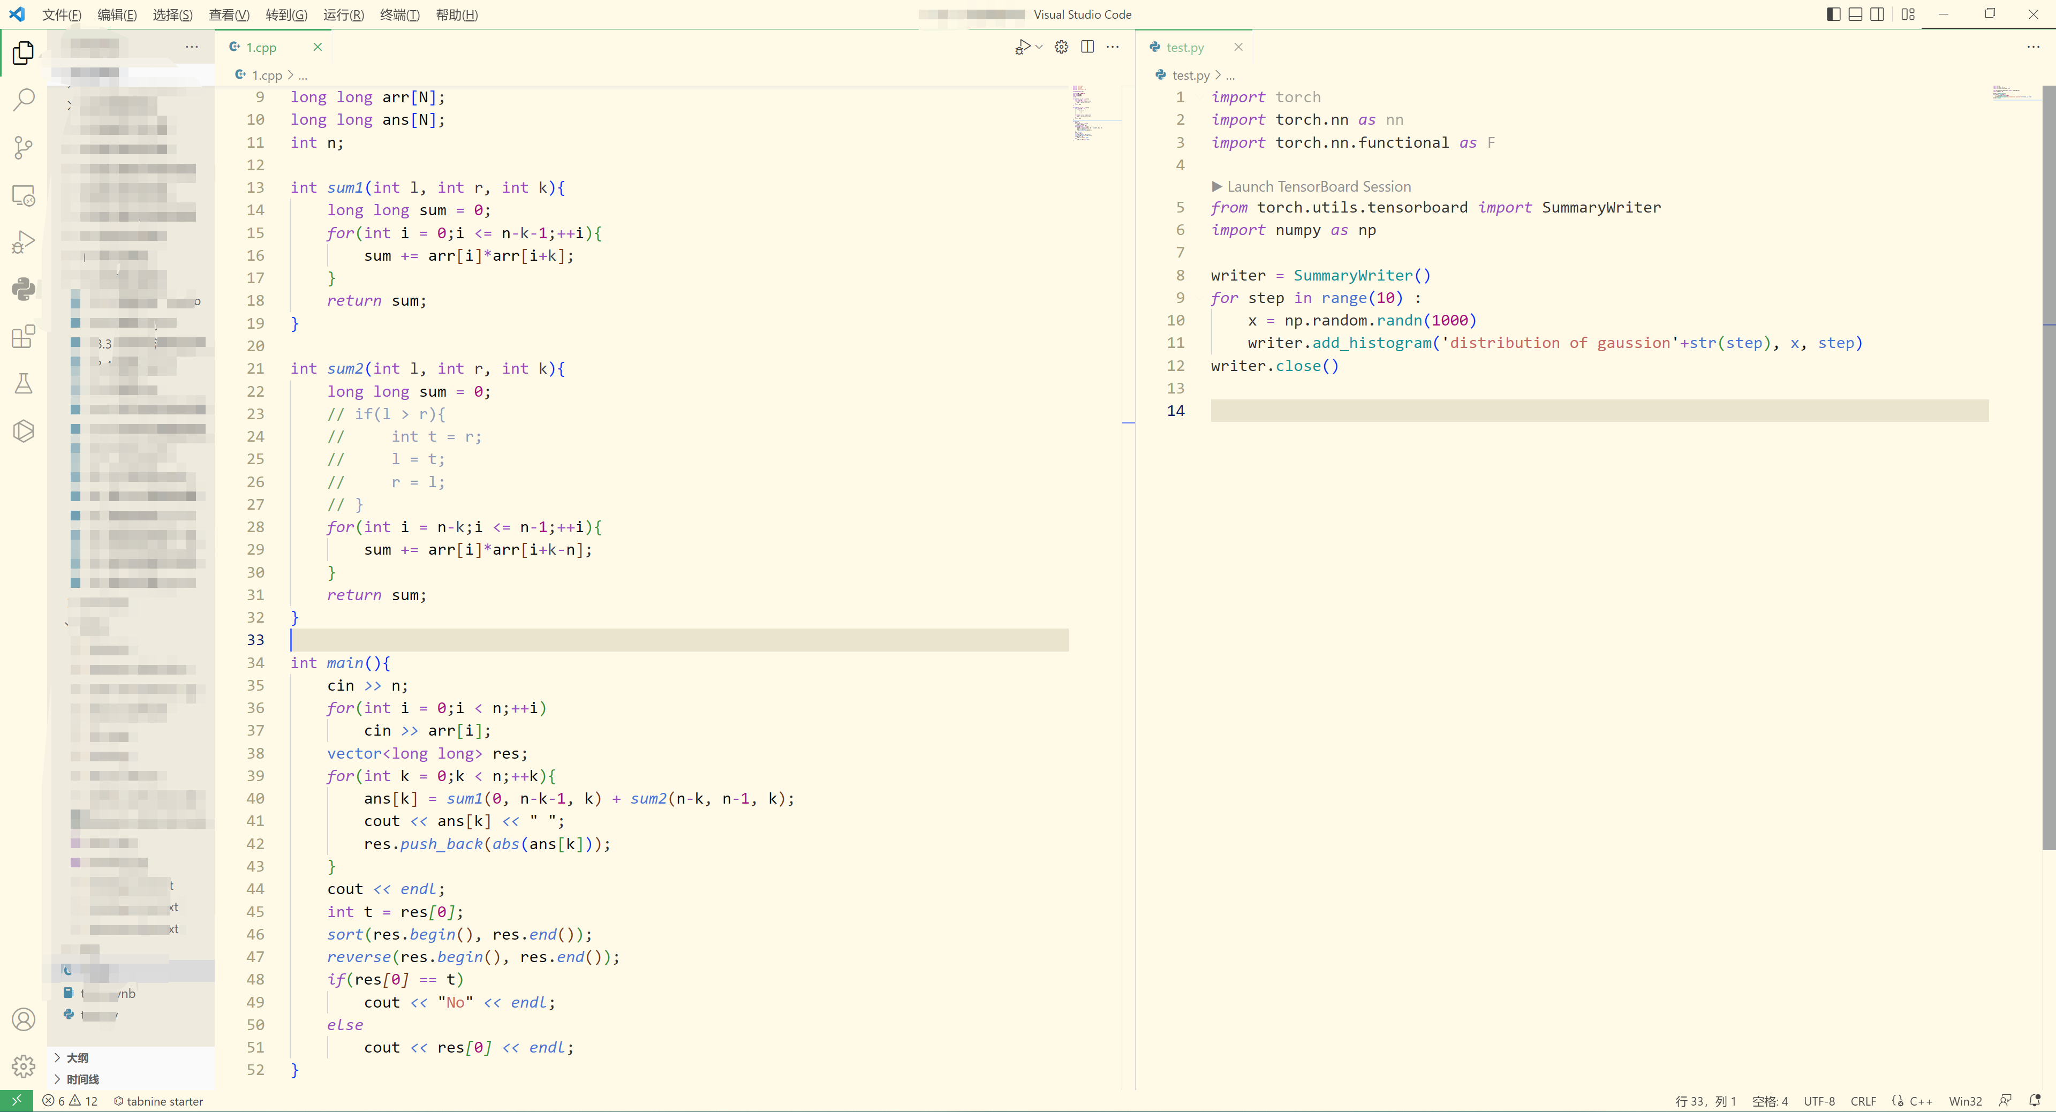The width and height of the screenshot is (2056, 1112).
Task: Change file encoding UTF-8 in status bar
Action: point(1819,1101)
